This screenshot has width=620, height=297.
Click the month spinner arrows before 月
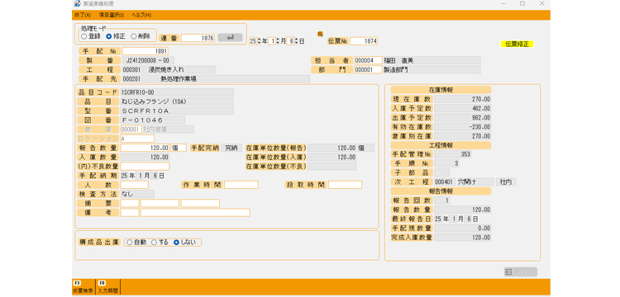tap(278, 41)
